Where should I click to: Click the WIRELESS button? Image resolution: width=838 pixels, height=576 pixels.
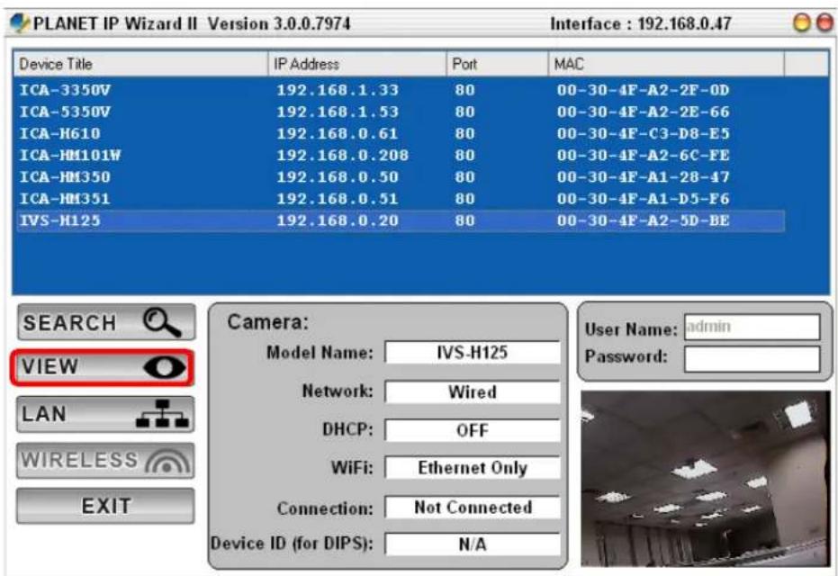[x=105, y=460]
